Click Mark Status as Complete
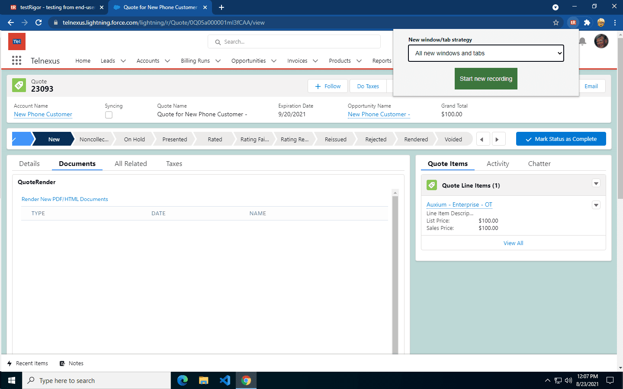Image resolution: width=623 pixels, height=389 pixels. click(561, 139)
